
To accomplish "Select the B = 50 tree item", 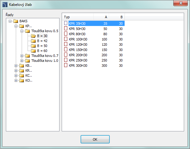I will 42,46.
